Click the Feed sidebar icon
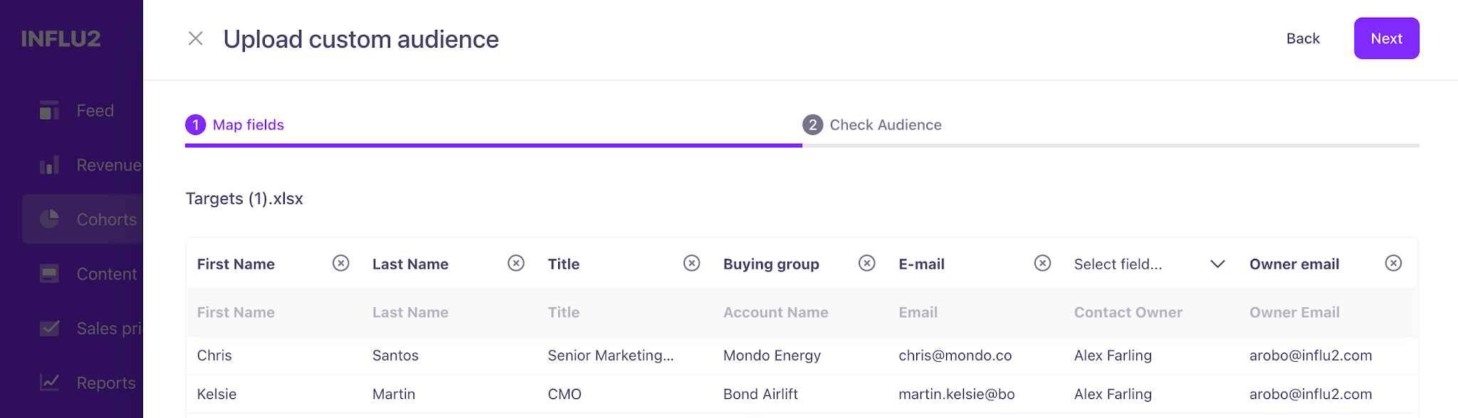The image size is (1458, 418). 49,110
